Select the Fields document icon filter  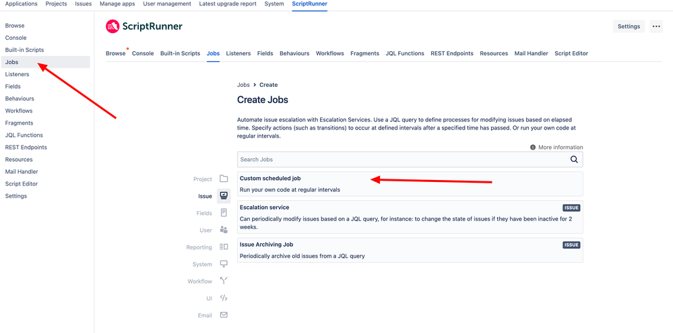point(224,213)
